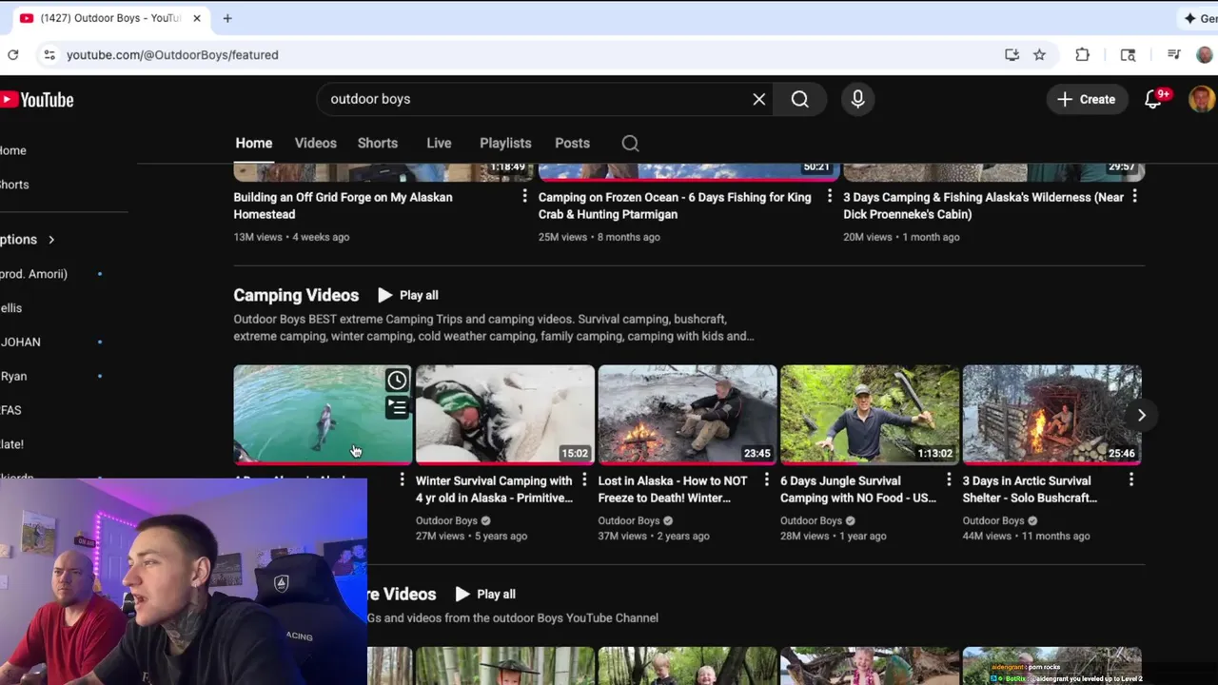Open options menu for the first camping video
The height and width of the screenshot is (685, 1218).
(402, 479)
